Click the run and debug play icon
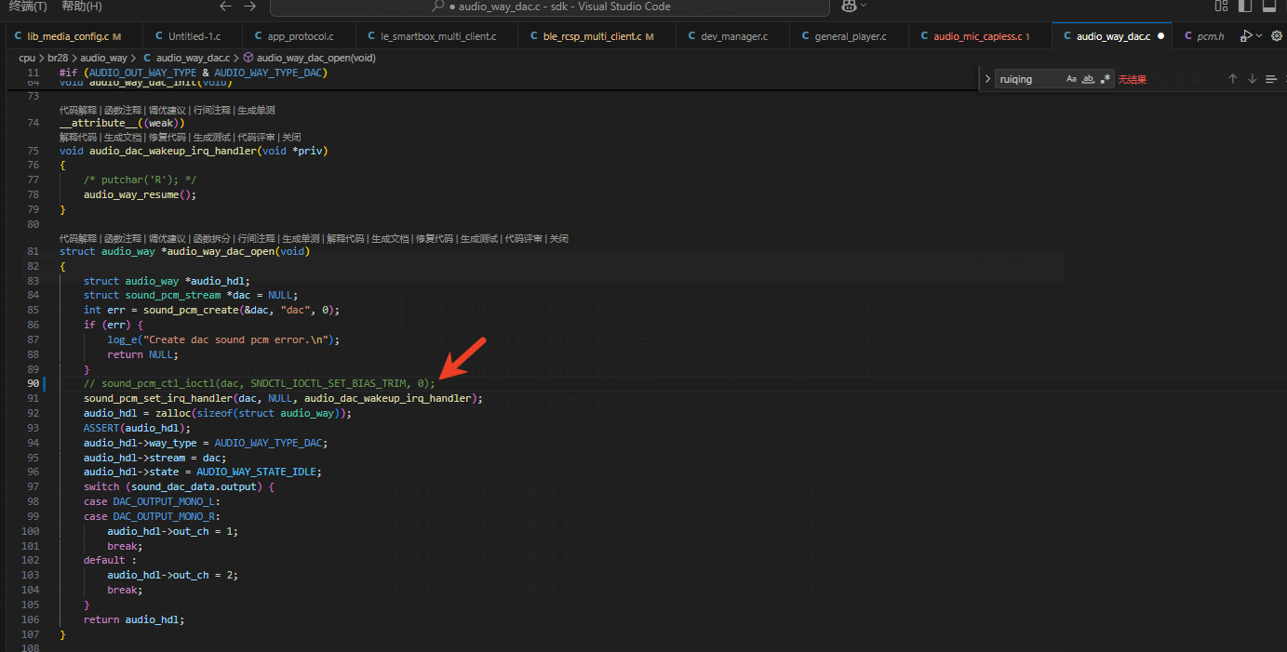Image resolution: width=1287 pixels, height=652 pixels. click(x=1245, y=36)
